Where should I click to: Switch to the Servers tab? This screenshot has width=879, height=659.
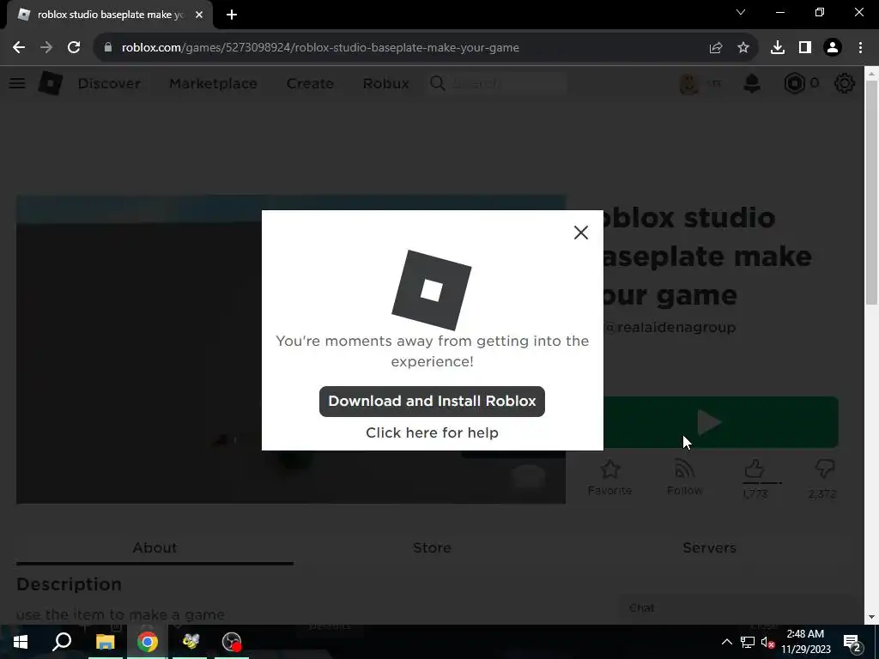tap(709, 547)
